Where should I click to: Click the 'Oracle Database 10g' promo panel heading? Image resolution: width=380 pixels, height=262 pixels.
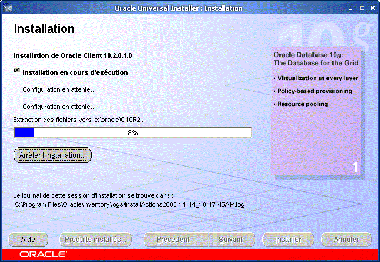coord(316,58)
